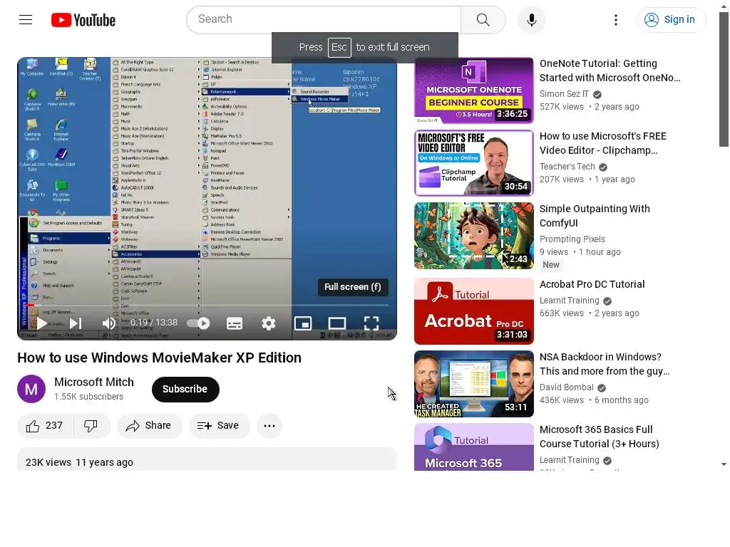This screenshot has height=547, width=730.
Task: Enable miniplayer mode
Action: tap(302, 323)
